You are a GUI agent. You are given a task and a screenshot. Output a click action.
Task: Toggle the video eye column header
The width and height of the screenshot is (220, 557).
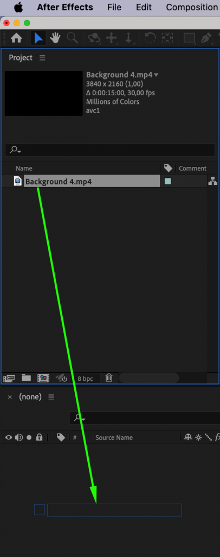pos(9,437)
